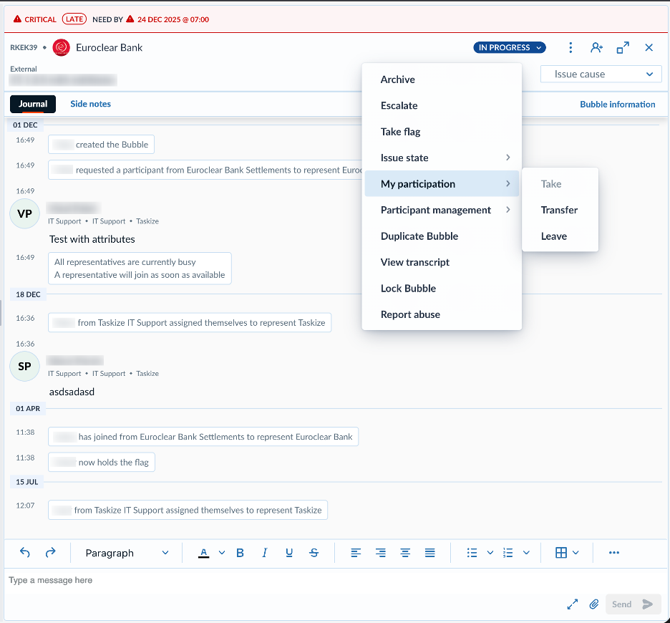670x623 pixels.
Task: Insert a bulleted list
Action: point(472,553)
